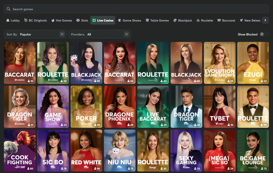Click the Roulette wheel icon
This screenshot has height=173, width=273.
198,20
